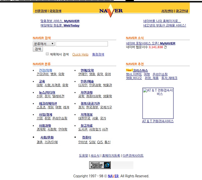Select the 기업 subcategory link
The image size is (202, 180).
(40, 118)
